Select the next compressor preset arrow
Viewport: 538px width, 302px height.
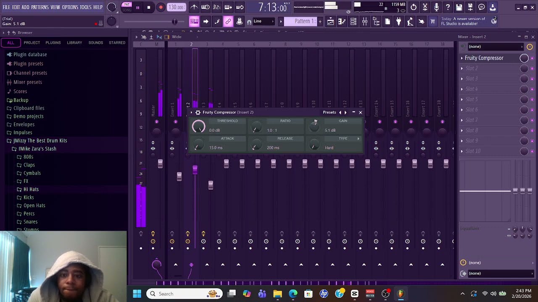(345, 112)
